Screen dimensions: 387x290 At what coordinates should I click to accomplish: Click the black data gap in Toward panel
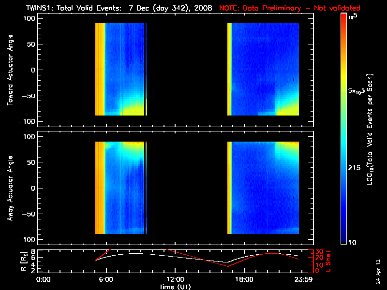186,70
